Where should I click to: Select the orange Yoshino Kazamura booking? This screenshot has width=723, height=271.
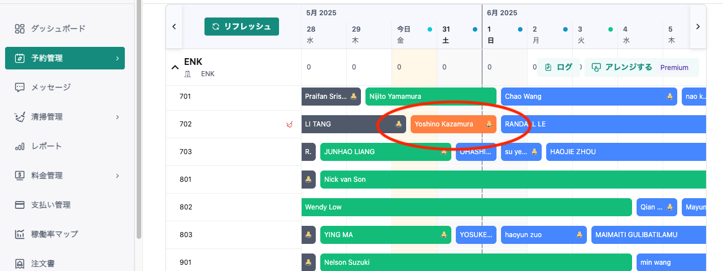coord(446,124)
